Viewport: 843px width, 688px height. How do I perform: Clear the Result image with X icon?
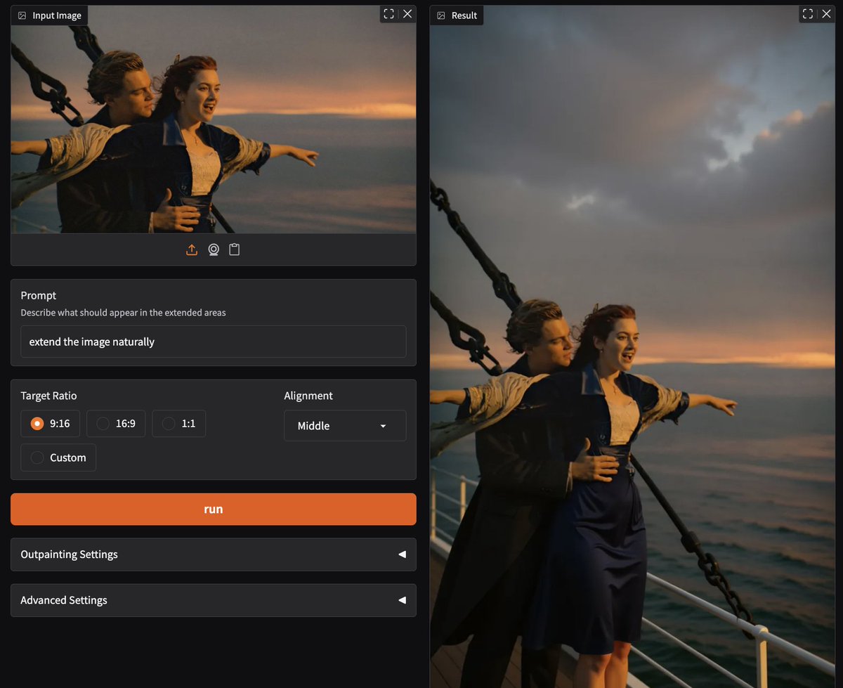827,13
